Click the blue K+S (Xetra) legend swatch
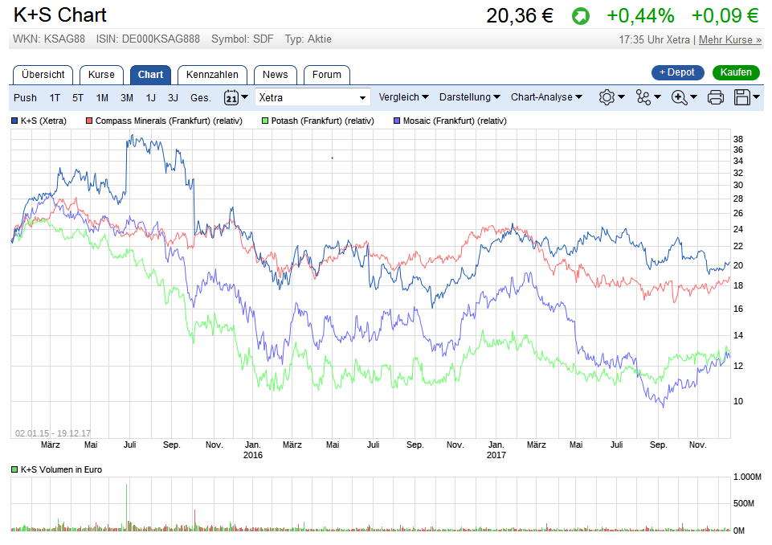Screen dimensions: 772x545 14,121
